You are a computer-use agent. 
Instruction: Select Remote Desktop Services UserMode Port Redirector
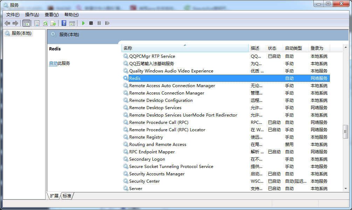pos(183,115)
